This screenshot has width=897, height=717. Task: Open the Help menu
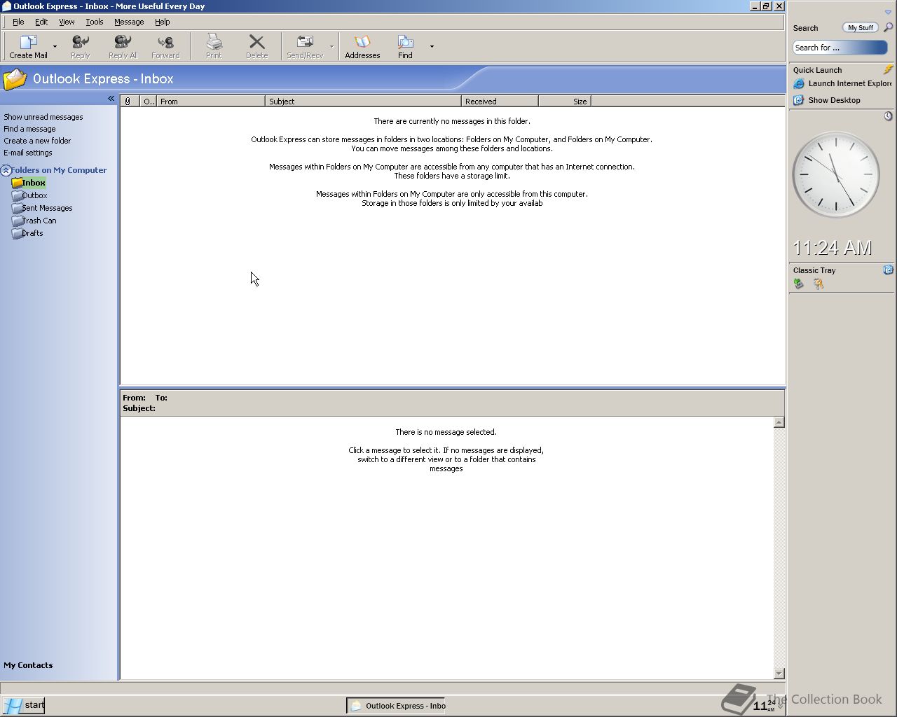(x=162, y=22)
